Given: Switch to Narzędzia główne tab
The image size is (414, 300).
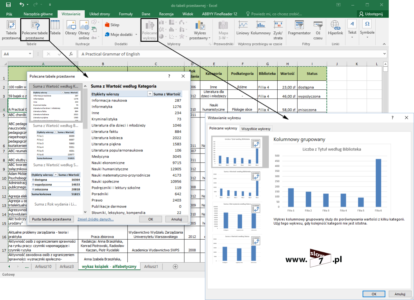Looking at the screenshot, I should pyautogui.click(x=38, y=14).
